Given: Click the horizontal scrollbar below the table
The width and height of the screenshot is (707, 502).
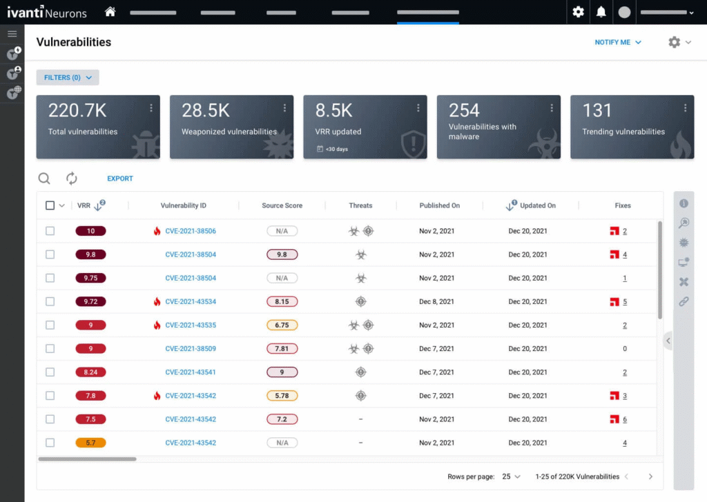Looking at the screenshot, I should [x=88, y=459].
